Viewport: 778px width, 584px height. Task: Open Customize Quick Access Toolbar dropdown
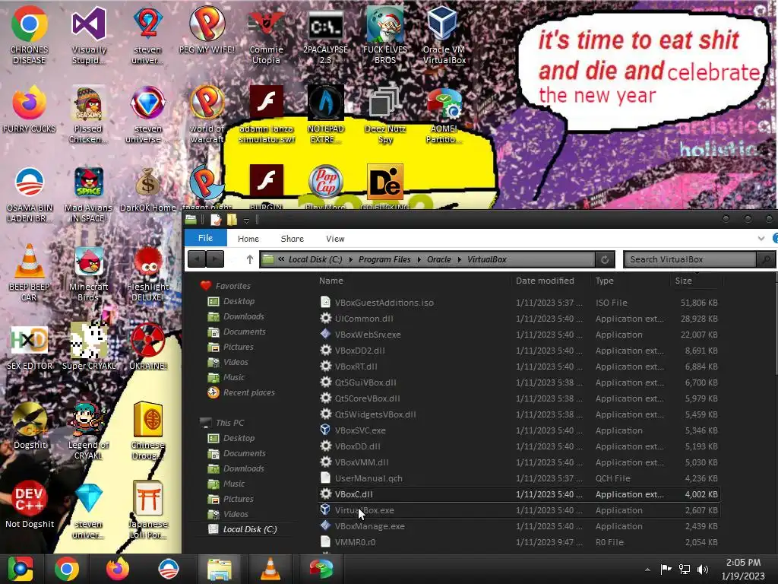coord(246,221)
